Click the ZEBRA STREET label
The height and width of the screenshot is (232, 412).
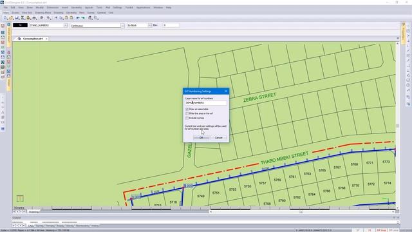[x=259, y=97]
